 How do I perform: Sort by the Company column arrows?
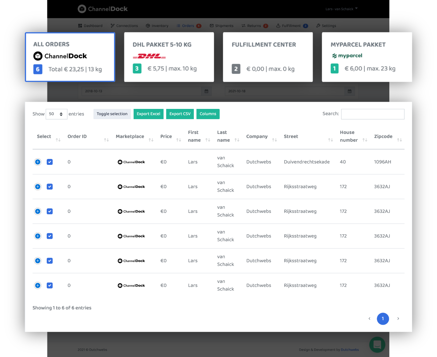pyautogui.click(x=274, y=140)
